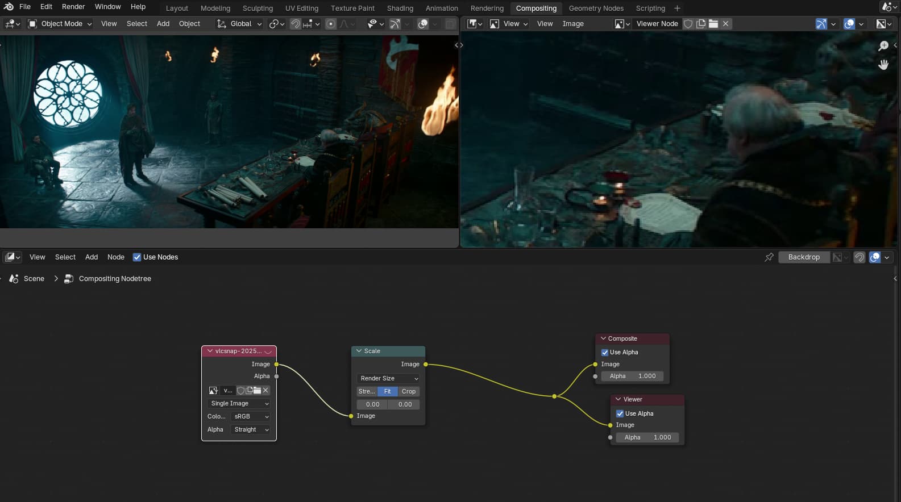Switch to Shading workspace tab

coord(400,9)
